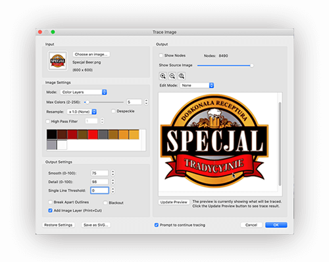Increase Smooth value with stepper arrows
The height and width of the screenshot is (262, 329).
pos(113,171)
